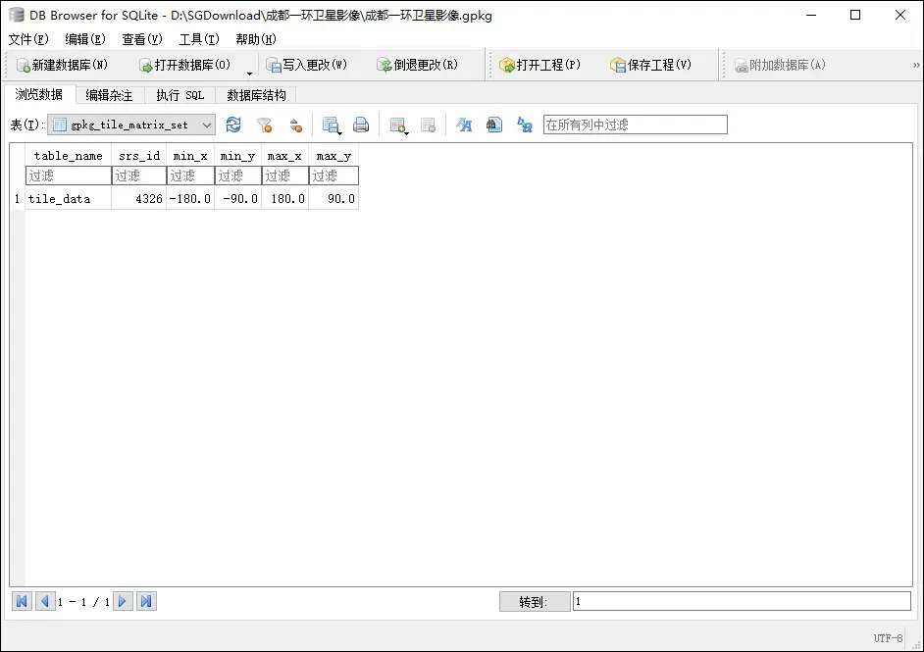Click the find and replace icon
924x652 pixels.
[525, 125]
